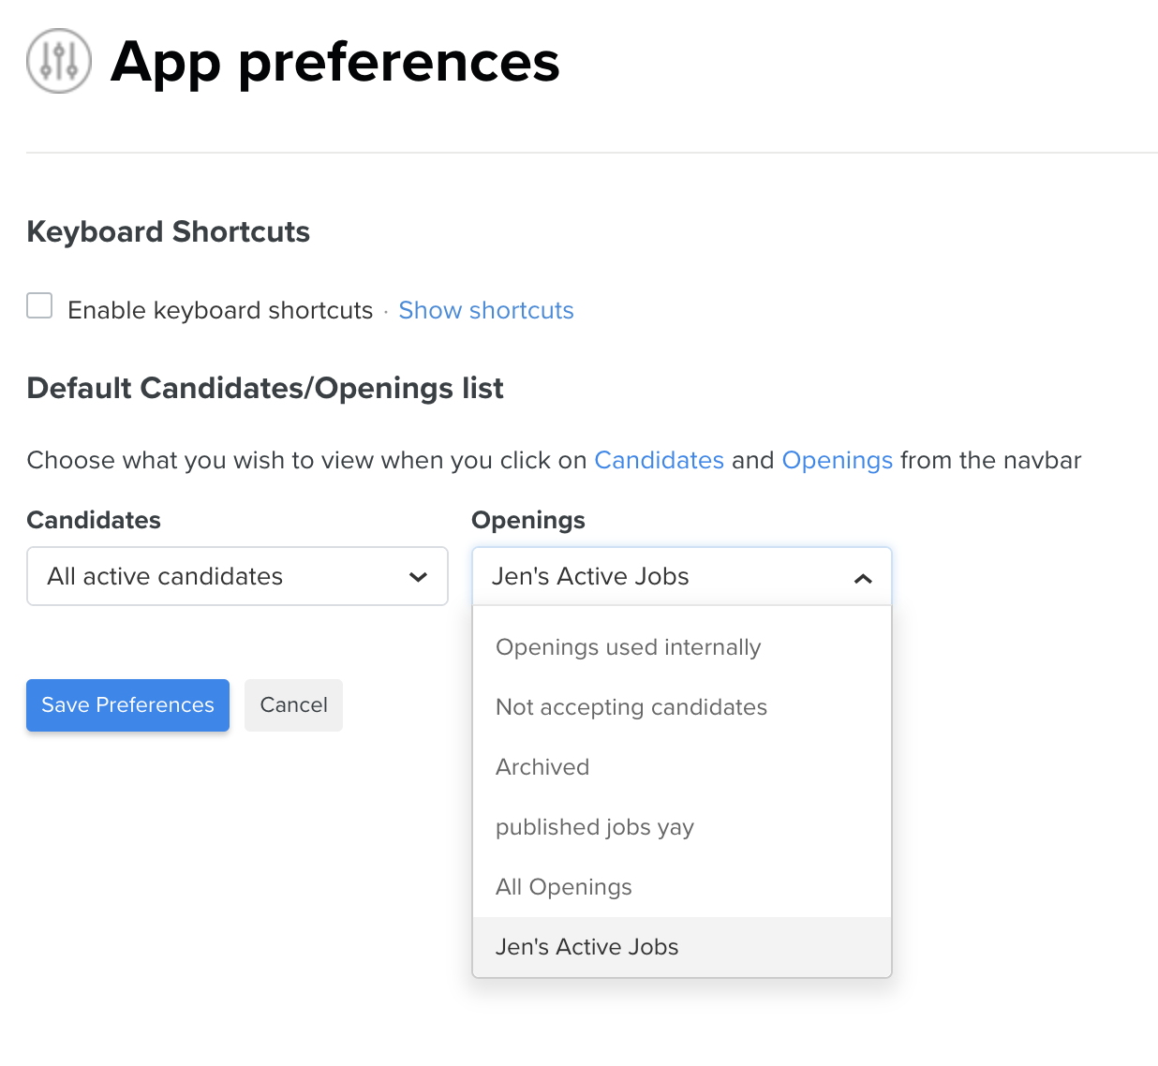Screen dimensions: 1158x1066
Task: Click the App preferences sliders icon
Action: [59, 61]
